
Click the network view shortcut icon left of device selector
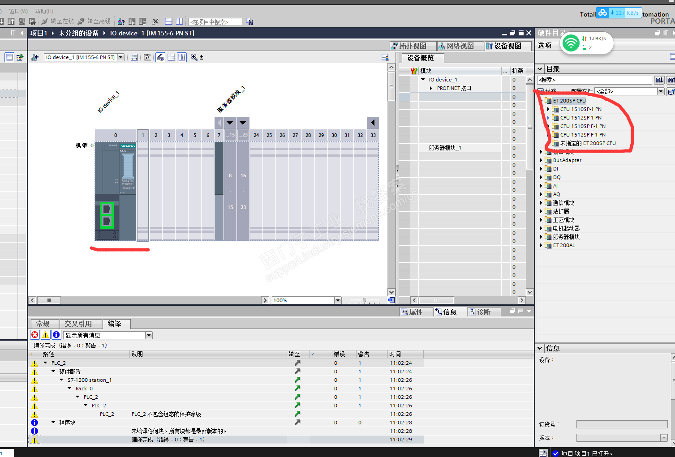click(x=35, y=57)
